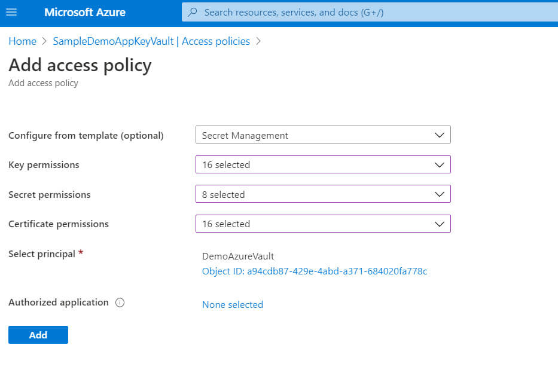This screenshot has height=391, width=558.
Task: Expand the Secret permissions dropdown
Action: pyautogui.click(x=323, y=194)
